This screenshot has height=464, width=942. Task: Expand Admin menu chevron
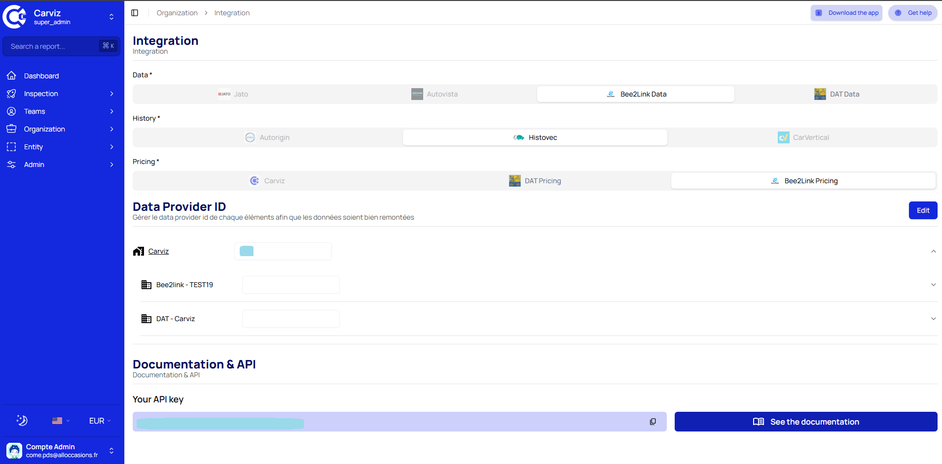[112, 165]
